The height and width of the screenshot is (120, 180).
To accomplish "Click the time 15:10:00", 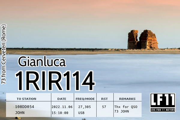I will [x=60, y=113].
